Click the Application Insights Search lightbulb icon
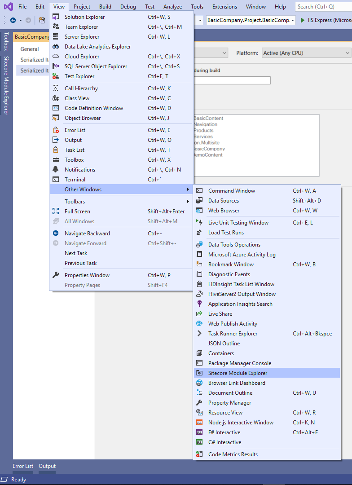The width and height of the screenshot is (352, 485). (199, 304)
